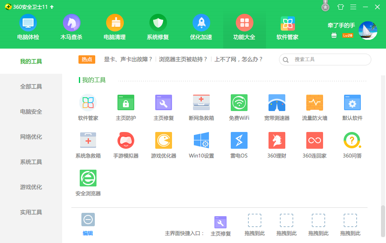Open the 浏览器主页被劫持？ link
386x243 pixels.
pyautogui.click(x=183, y=59)
